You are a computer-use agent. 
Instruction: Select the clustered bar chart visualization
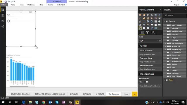(148, 15)
